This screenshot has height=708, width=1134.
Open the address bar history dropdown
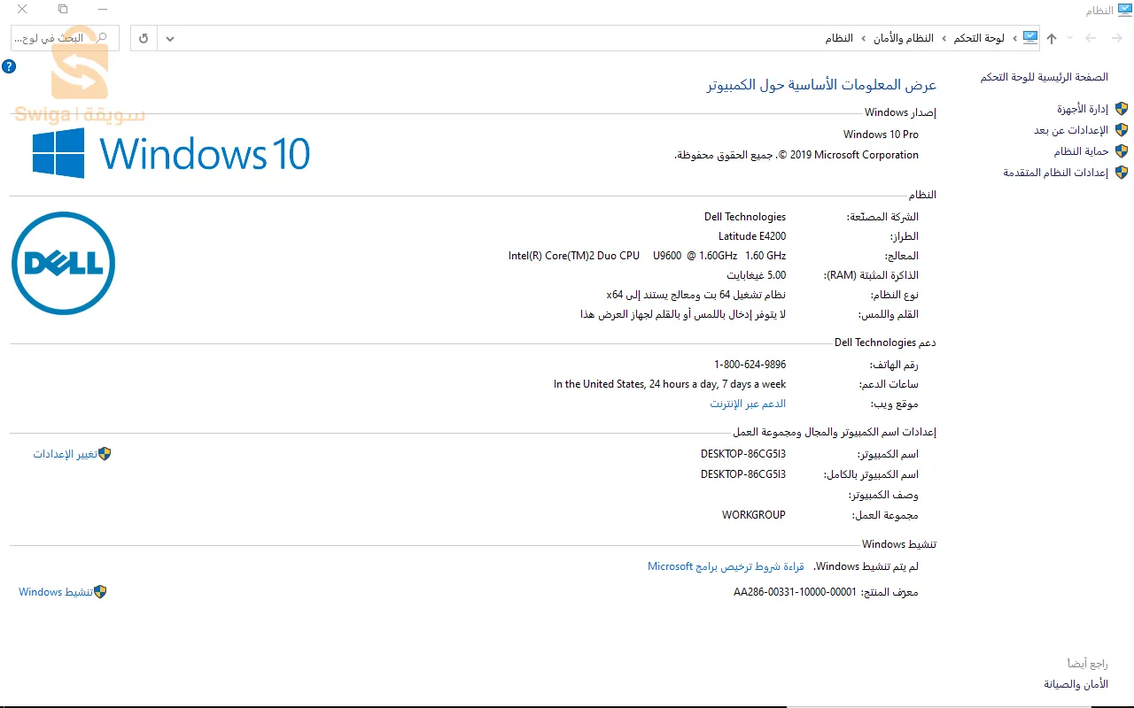click(x=170, y=38)
